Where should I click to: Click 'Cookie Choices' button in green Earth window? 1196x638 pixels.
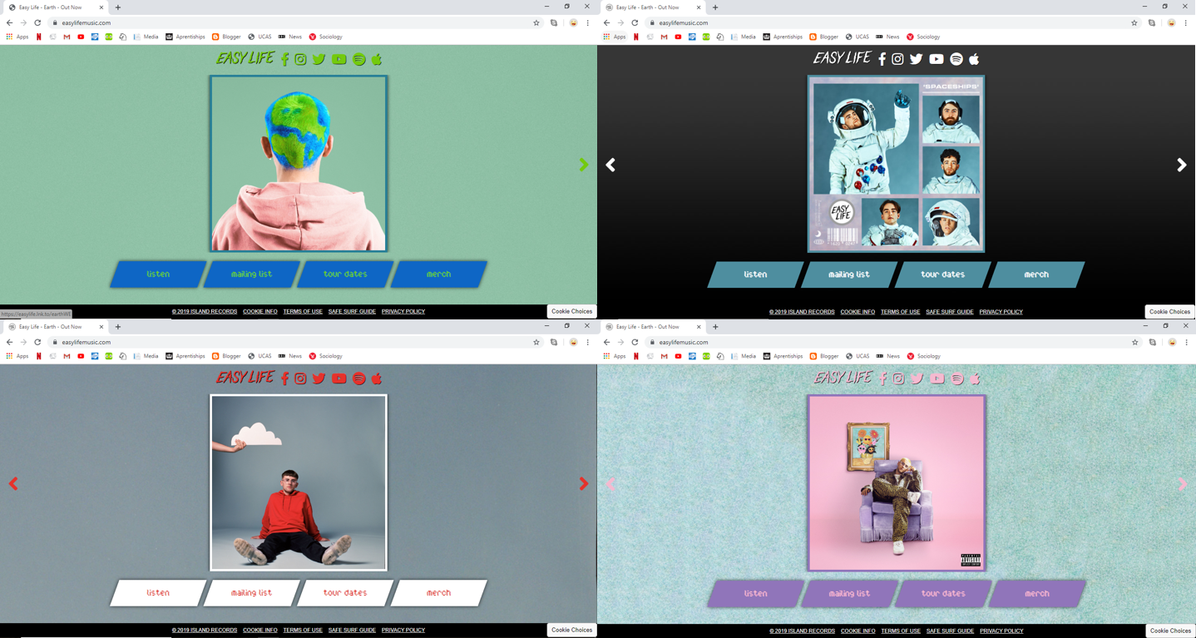(x=572, y=311)
